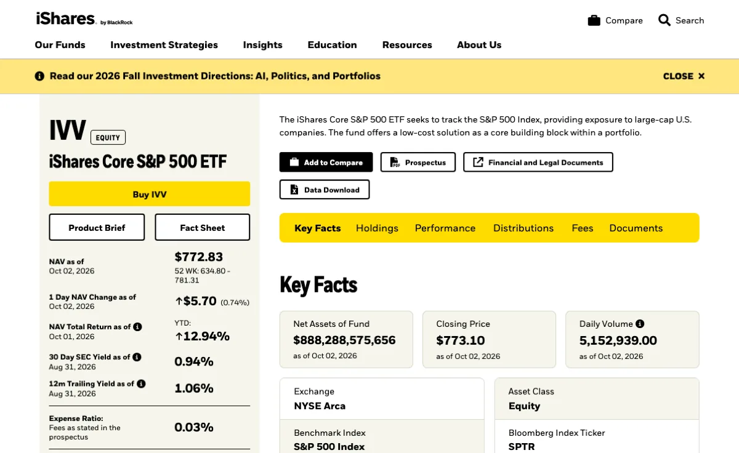The width and height of the screenshot is (739, 453).
Task: Open the Prospectus document
Action: 418,162
